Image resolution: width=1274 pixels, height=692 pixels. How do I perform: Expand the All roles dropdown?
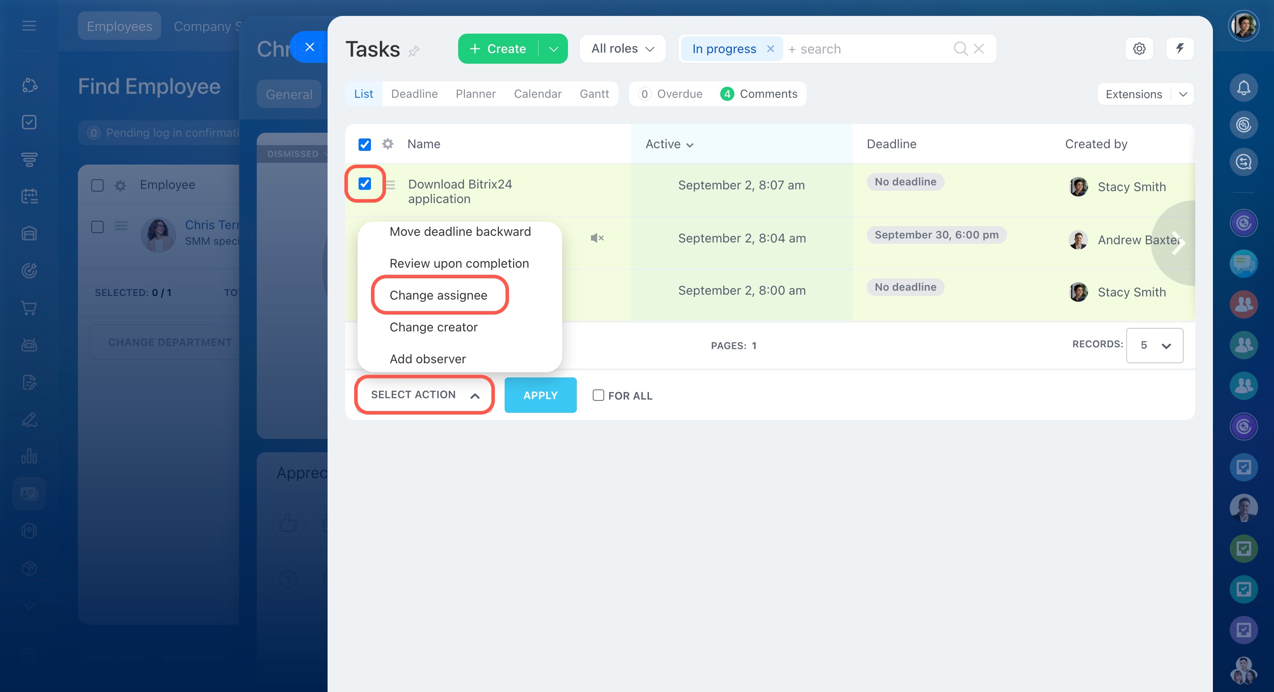(x=622, y=49)
